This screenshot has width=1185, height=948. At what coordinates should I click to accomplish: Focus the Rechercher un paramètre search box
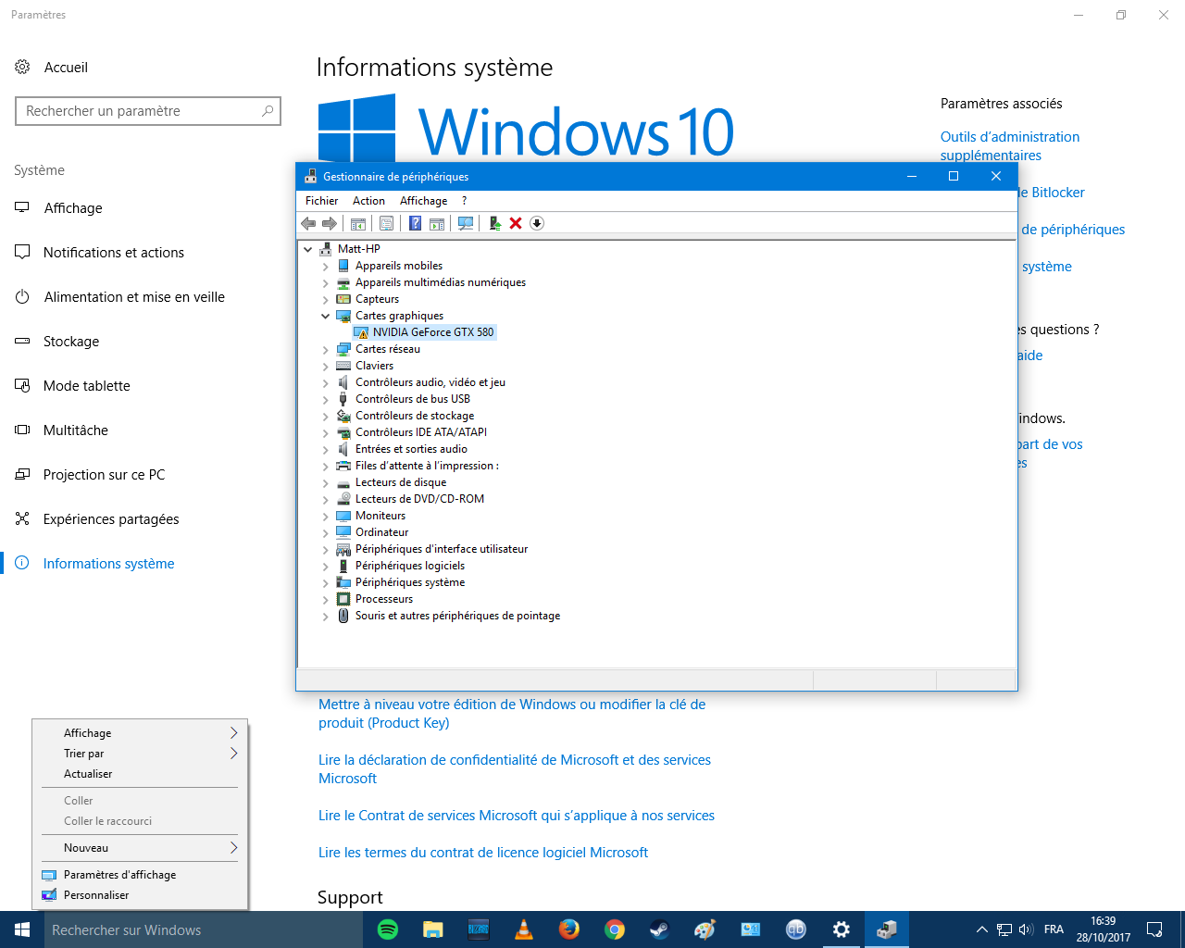[x=148, y=111]
